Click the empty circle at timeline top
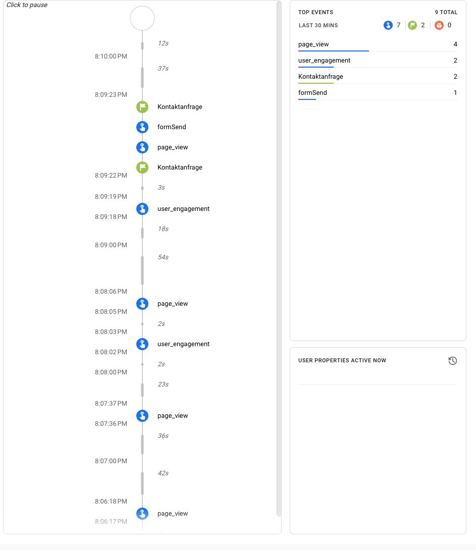The width and height of the screenshot is (476, 550). [142, 19]
